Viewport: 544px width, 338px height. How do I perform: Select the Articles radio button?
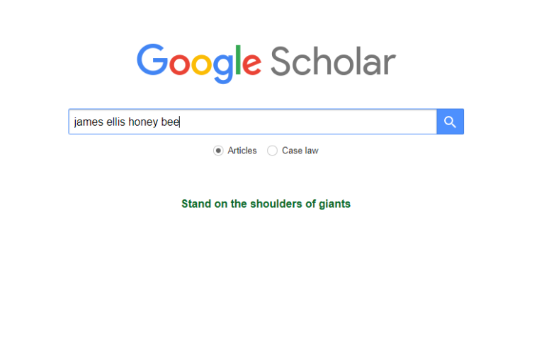click(218, 151)
